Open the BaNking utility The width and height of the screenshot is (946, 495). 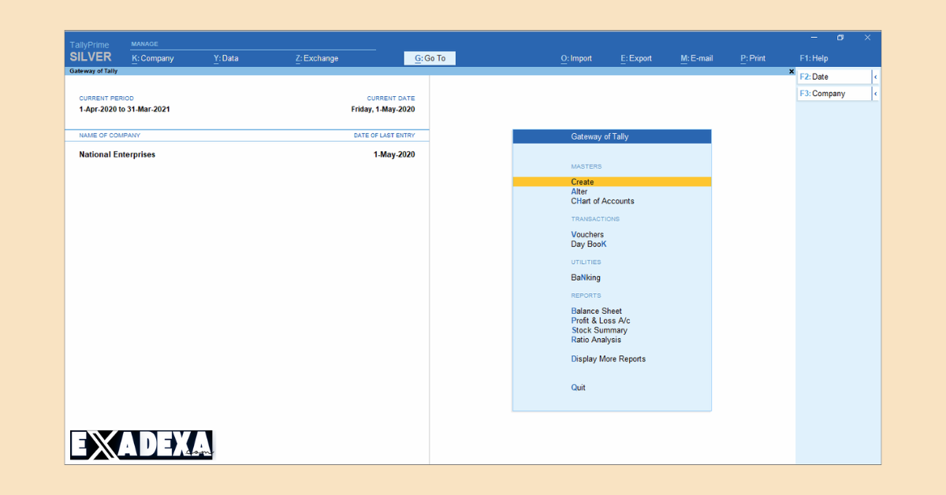pos(585,277)
